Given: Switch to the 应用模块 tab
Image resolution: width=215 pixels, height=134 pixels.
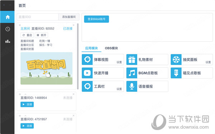Looking at the screenshot, I should click(91, 48).
